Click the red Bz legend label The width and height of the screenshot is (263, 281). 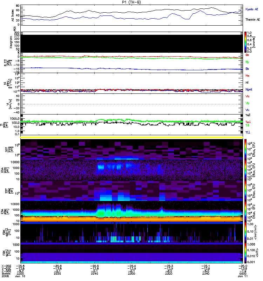tap(247, 55)
